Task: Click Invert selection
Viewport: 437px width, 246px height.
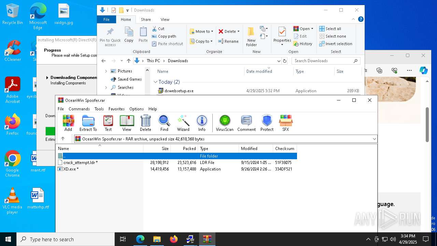Action: coord(336,44)
